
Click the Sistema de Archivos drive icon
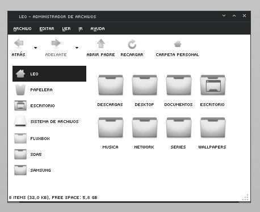click(20, 121)
